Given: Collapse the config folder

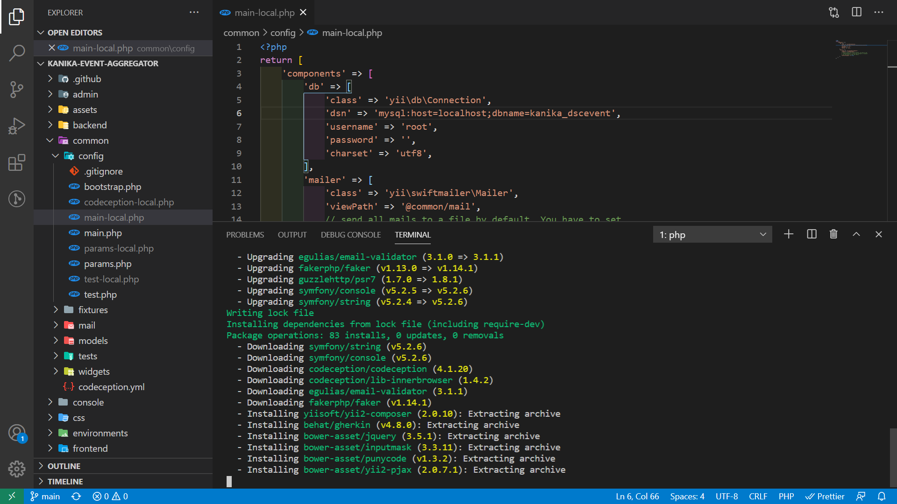Looking at the screenshot, I should click(x=124, y=156).
